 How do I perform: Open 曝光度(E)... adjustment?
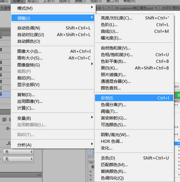(134, 38)
